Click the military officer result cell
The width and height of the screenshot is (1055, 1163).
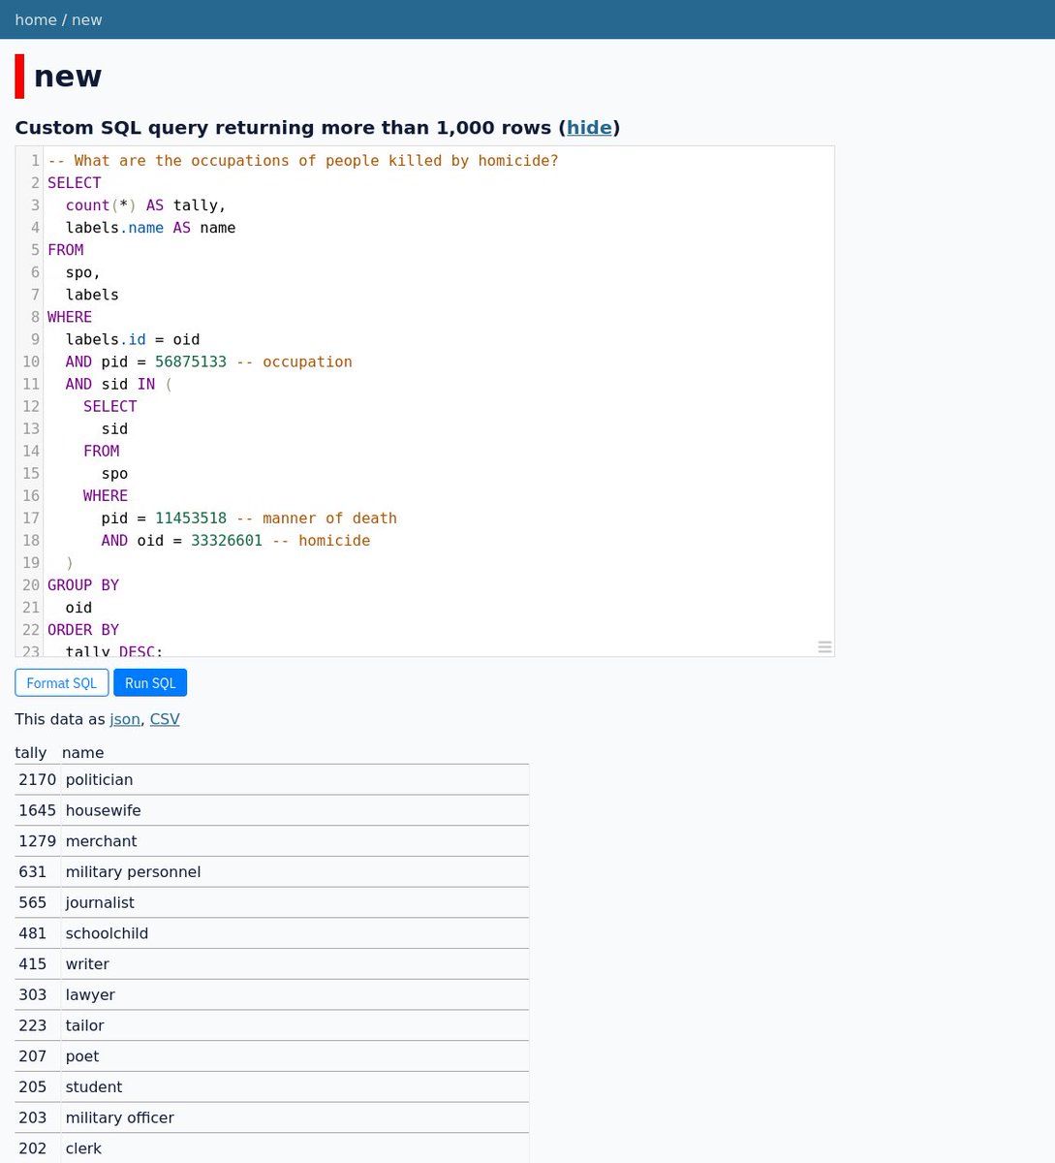[120, 1117]
